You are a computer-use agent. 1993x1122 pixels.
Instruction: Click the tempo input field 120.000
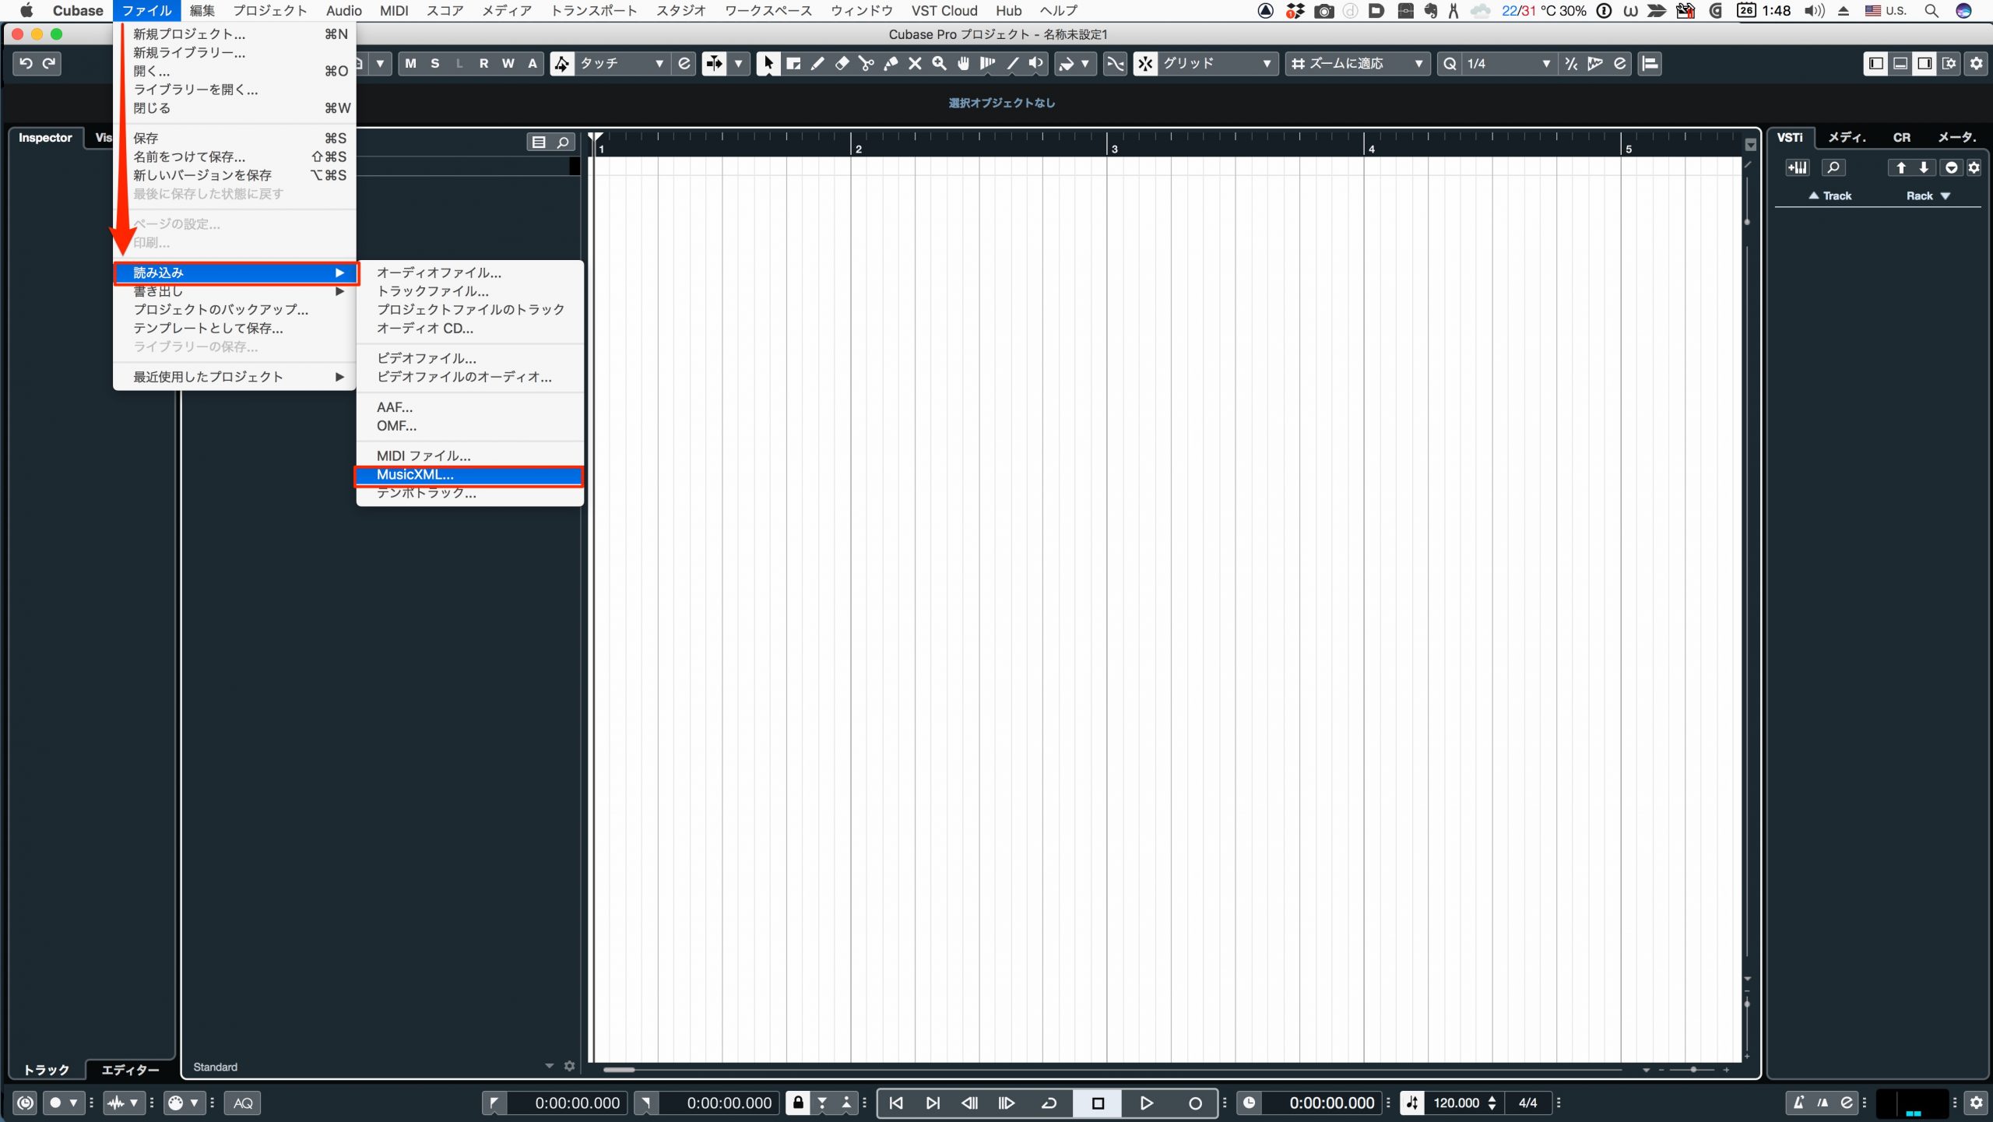(x=1455, y=1102)
